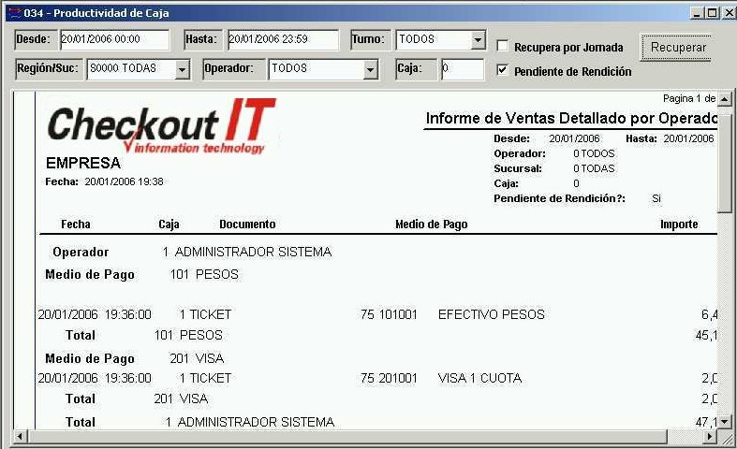Open the Operador dropdown list

click(x=371, y=69)
